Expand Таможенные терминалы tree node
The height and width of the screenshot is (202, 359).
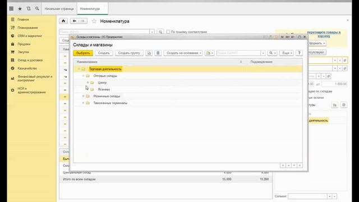83,103
